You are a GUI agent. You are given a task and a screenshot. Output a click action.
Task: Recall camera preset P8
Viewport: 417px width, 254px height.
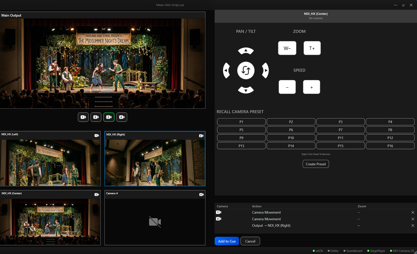pyautogui.click(x=390, y=130)
